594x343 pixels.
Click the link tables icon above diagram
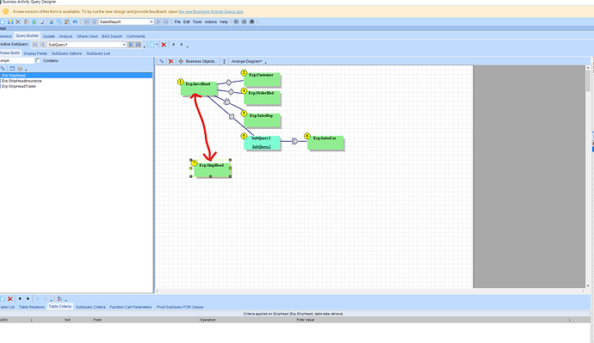click(x=162, y=61)
